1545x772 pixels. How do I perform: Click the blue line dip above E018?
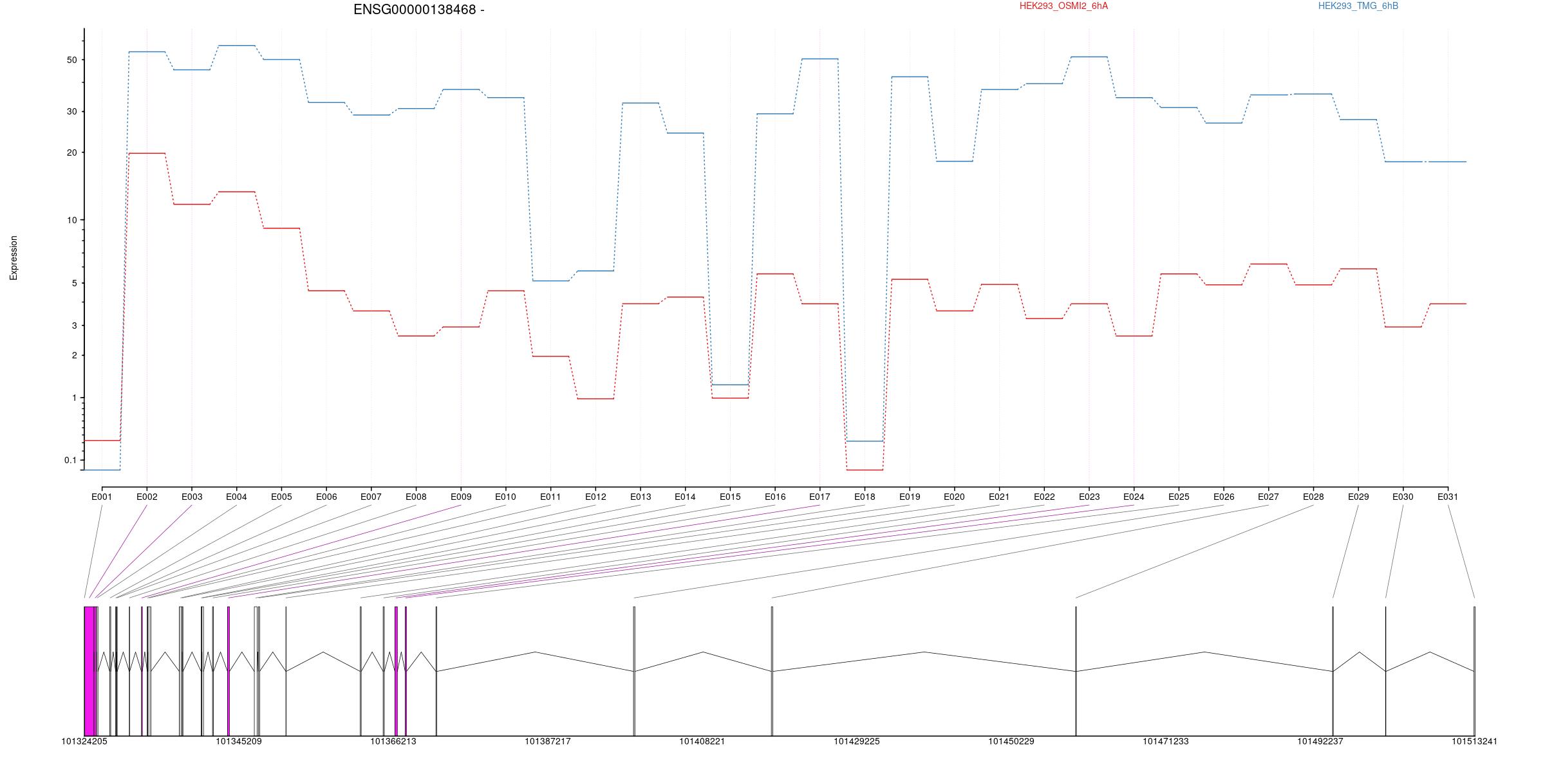pos(865,441)
